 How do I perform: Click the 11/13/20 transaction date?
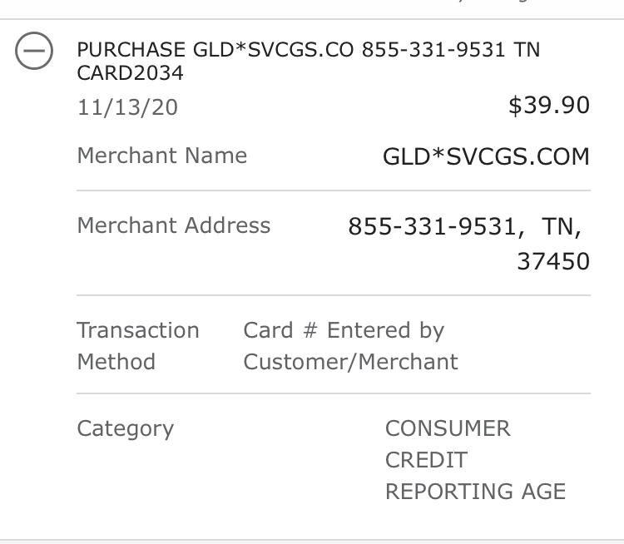point(127,107)
